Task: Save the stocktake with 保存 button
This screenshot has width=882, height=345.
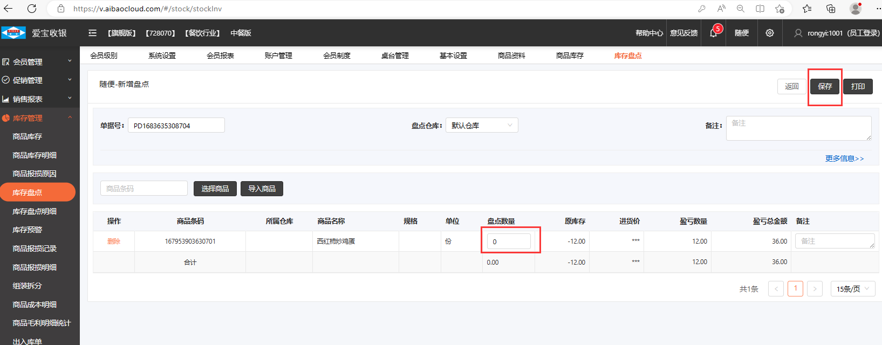Action: coord(825,86)
